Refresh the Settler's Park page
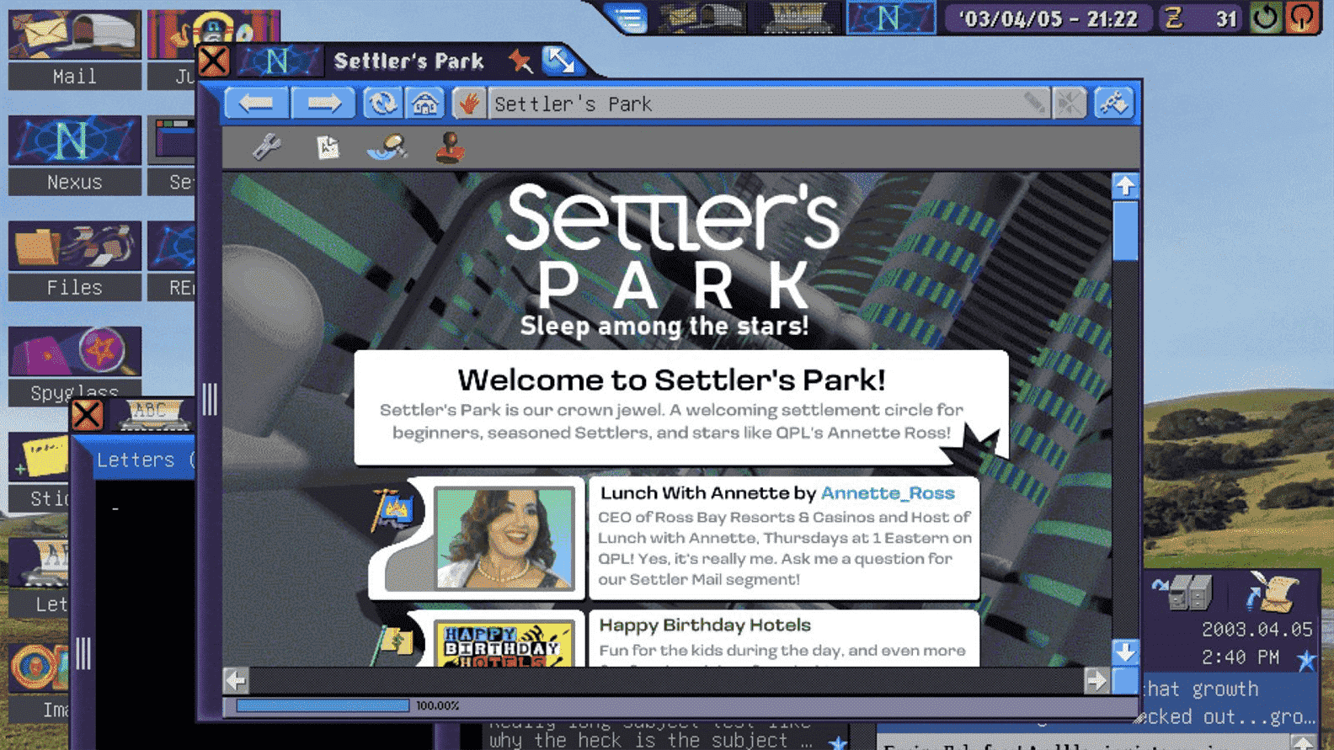Screen dimensions: 1334x750 click(382, 104)
